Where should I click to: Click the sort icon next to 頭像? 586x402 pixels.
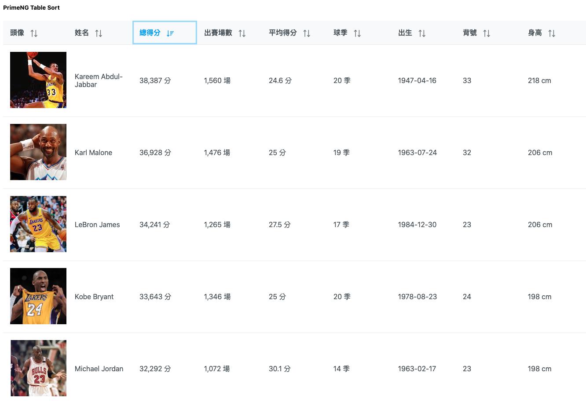click(x=34, y=33)
